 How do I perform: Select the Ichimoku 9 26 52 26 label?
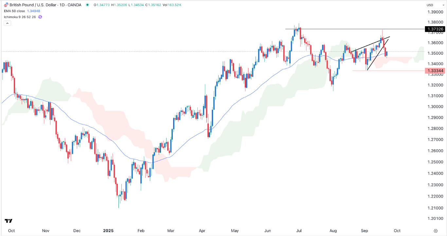coord(20,17)
